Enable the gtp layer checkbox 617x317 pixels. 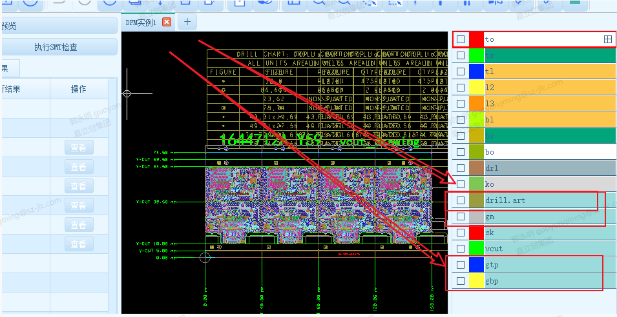click(461, 265)
